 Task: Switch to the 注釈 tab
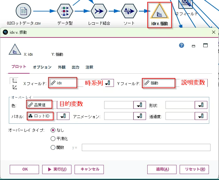(x=89, y=67)
